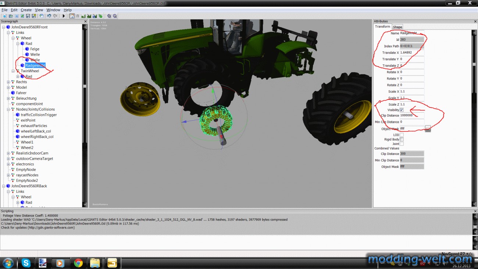The image size is (478, 269).
Task: Switch to the Transform tab
Action: pos(382,26)
